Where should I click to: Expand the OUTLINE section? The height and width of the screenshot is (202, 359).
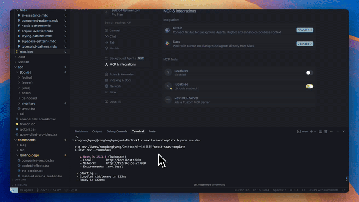23,180
